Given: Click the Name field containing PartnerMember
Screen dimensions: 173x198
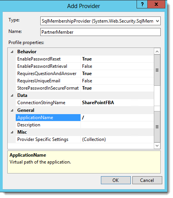Looking at the screenshot, I should pyautogui.click(x=101, y=32).
